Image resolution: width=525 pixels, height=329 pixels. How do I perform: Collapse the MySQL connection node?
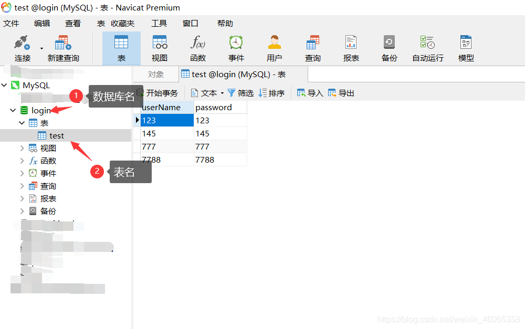[4, 85]
